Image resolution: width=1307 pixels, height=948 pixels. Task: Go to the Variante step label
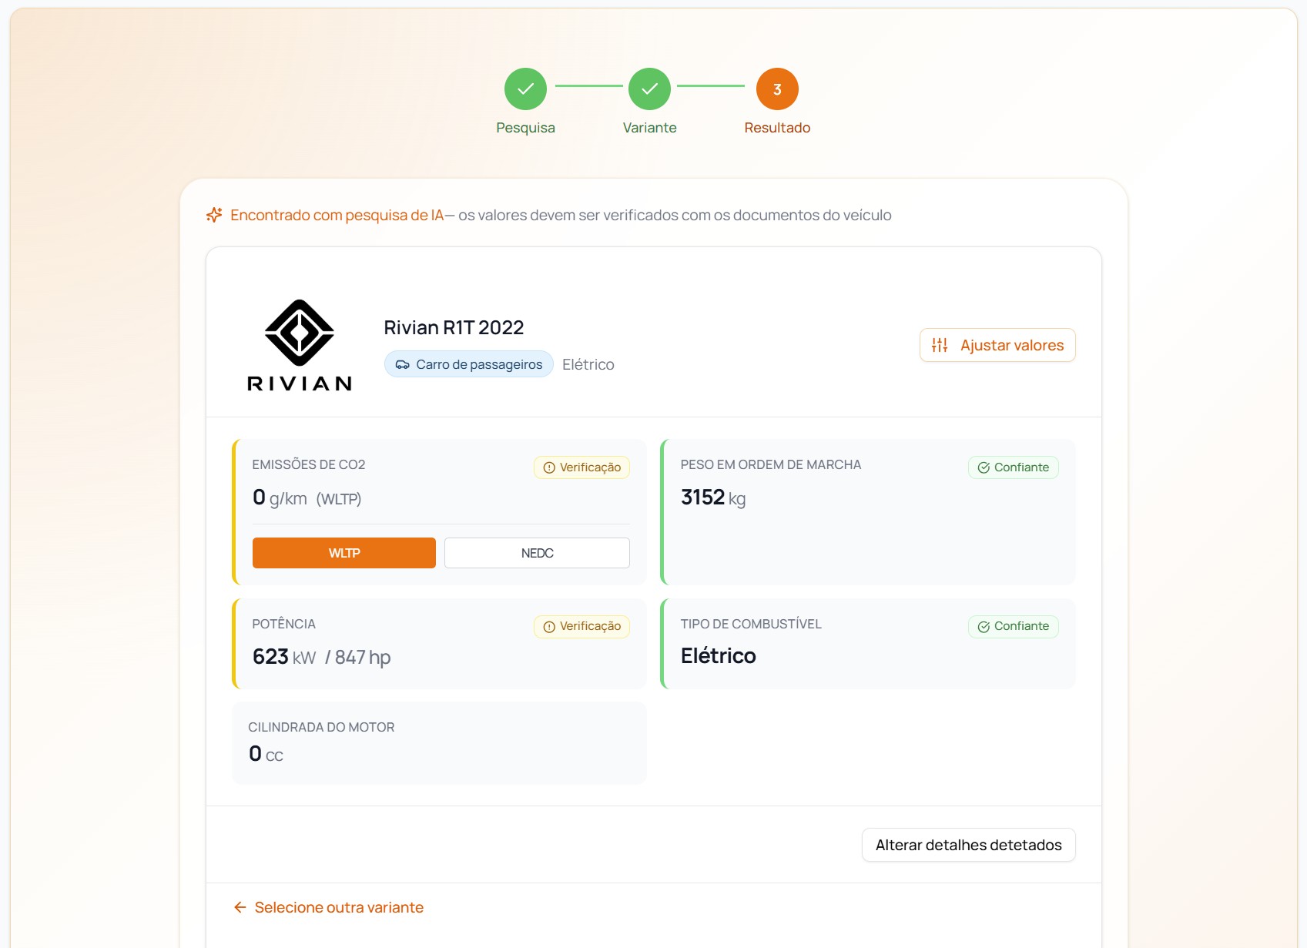point(649,128)
